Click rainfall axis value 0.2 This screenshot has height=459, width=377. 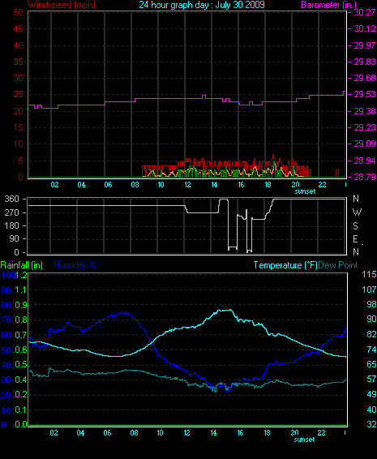tap(21, 395)
